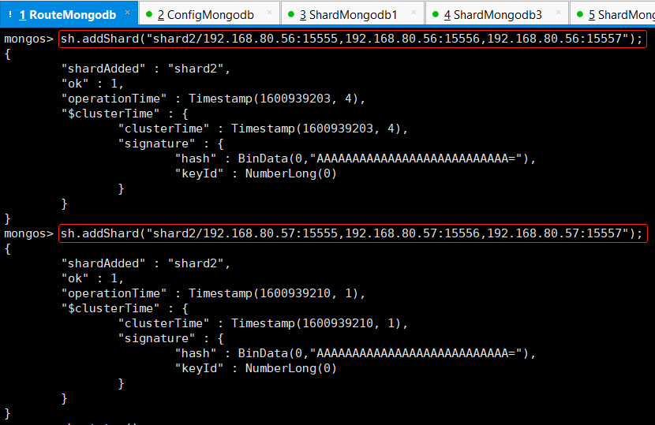
Task: Click second "keyId" : NumberLong(0) line
Action: point(256,368)
